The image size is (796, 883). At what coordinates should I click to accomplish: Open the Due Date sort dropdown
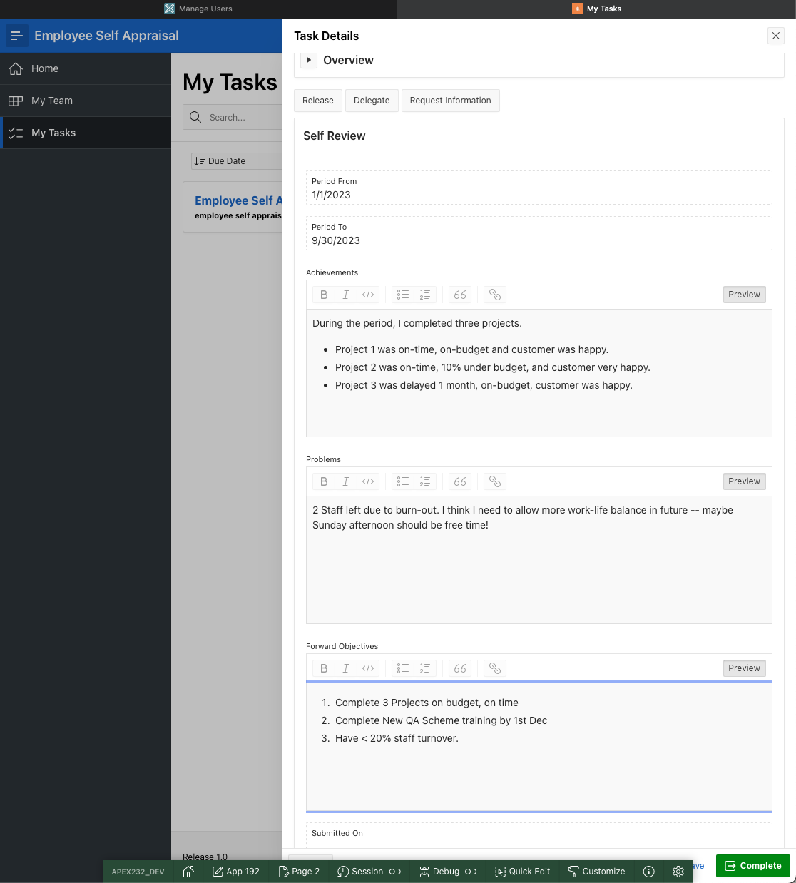point(235,161)
